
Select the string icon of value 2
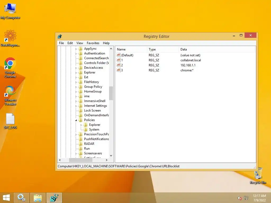click(x=118, y=65)
